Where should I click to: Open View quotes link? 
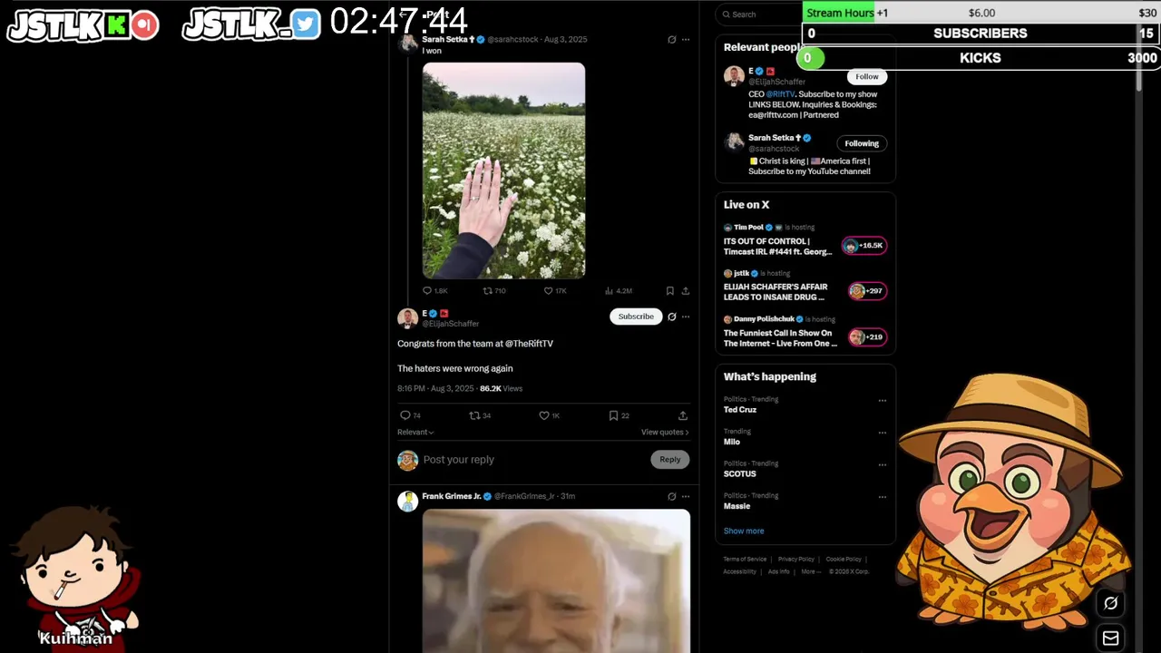[665, 432]
